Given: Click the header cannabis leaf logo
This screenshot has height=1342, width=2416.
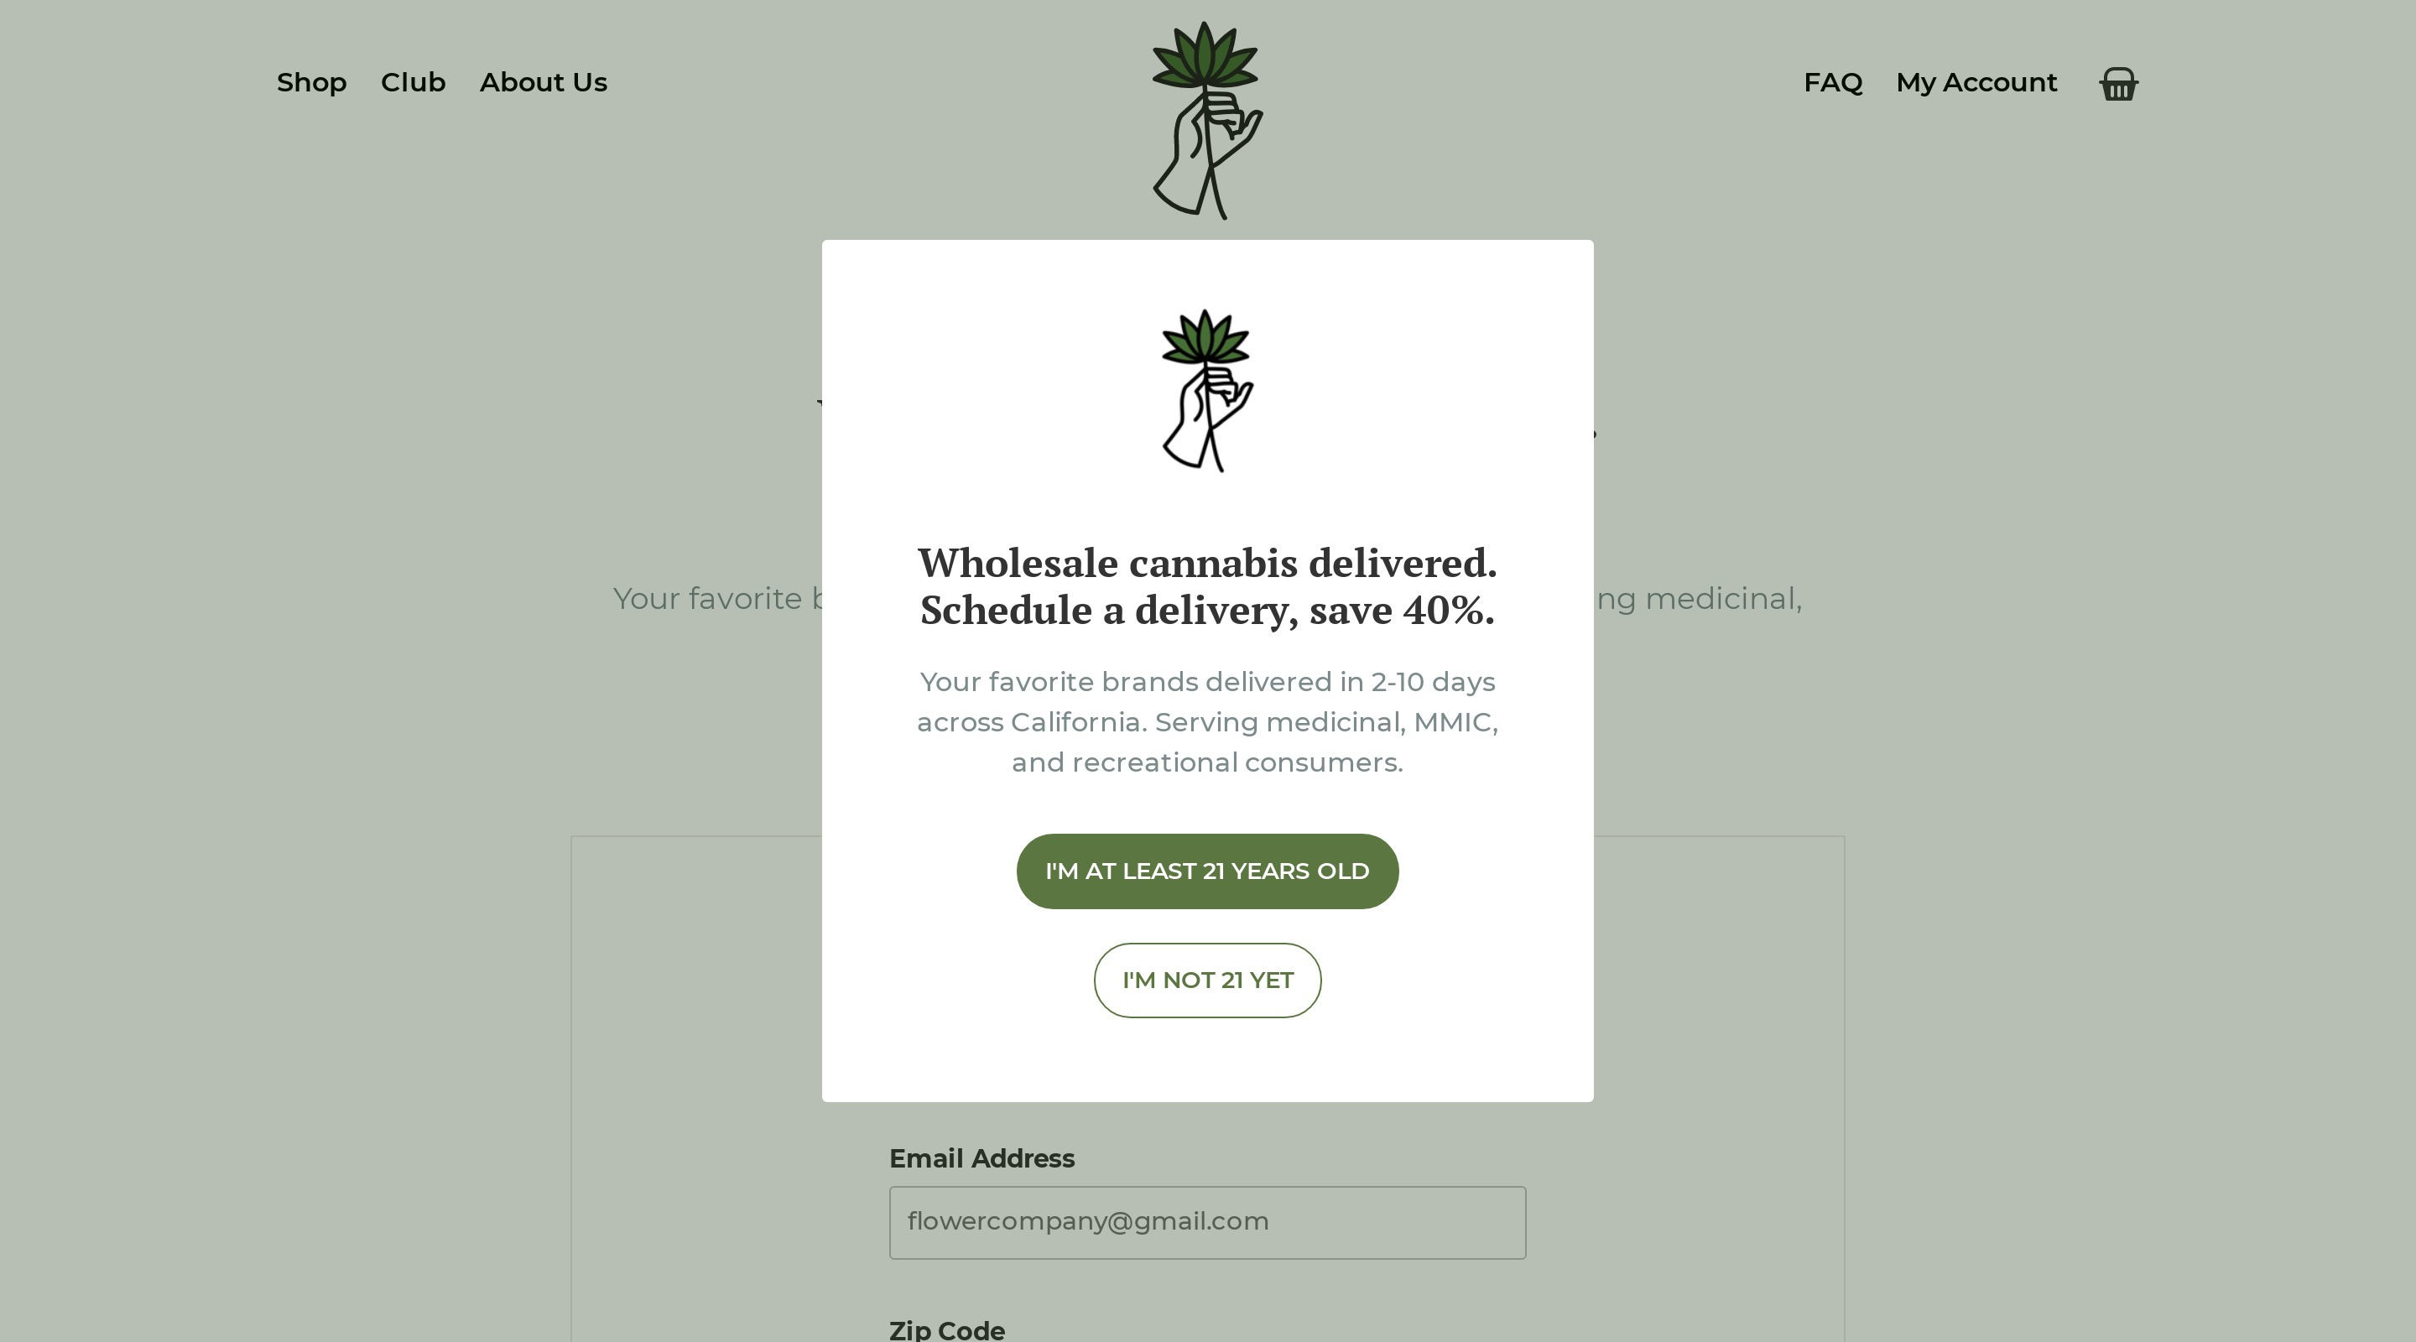Looking at the screenshot, I should [1206, 120].
